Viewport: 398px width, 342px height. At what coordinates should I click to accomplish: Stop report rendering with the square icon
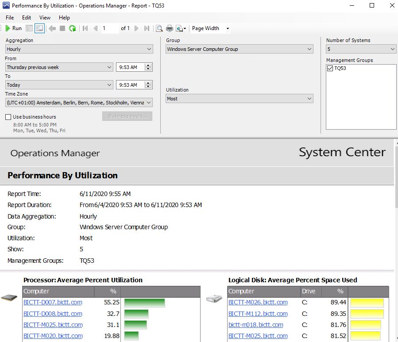click(62, 28)
